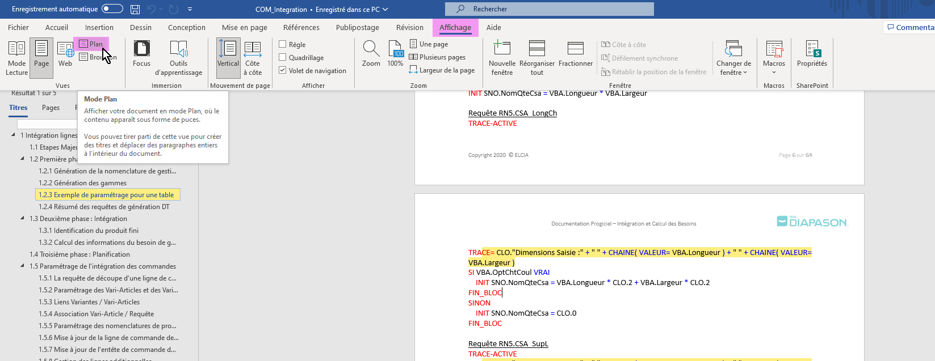Open a Nouvelle fenêtre
935x361 pixels.
click(x=502, y=58)
